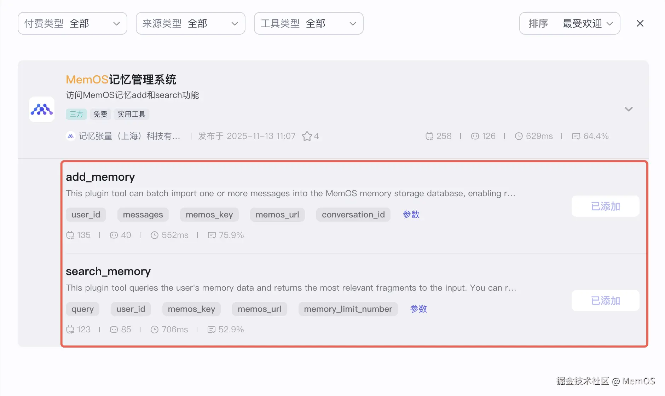The image size is (665, 396).
Task: Click the memos_key parameter of search_memory
Action: tap(192, 309)
